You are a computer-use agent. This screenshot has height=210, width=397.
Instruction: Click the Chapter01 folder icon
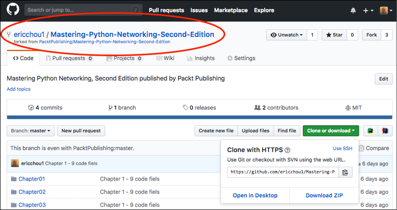[14, 179]
